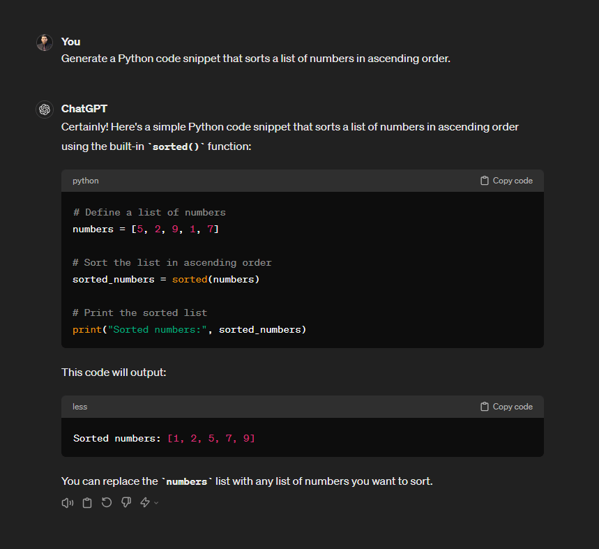This screenshot has width=599, height=549.
Task: Click the 'numbers = [5, 2, 9, 1, 7]' line
Action: 146,230
